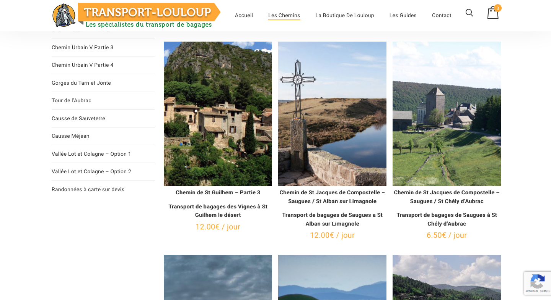Go to the Accueil menu item
551x300 pixels.
coord(244,15)
